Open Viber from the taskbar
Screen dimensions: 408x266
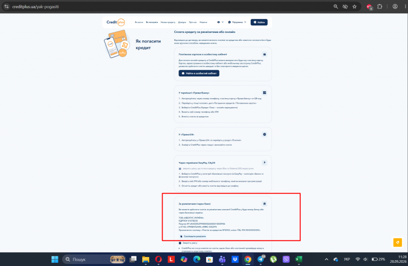tap(286, 259)
